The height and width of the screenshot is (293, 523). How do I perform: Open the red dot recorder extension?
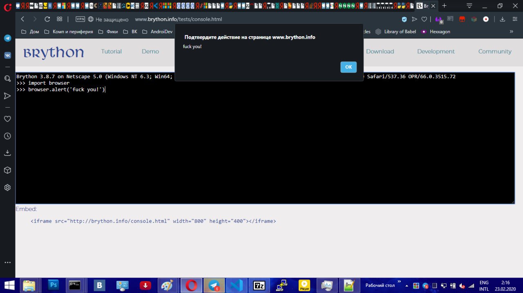click(x=486, y=19)
